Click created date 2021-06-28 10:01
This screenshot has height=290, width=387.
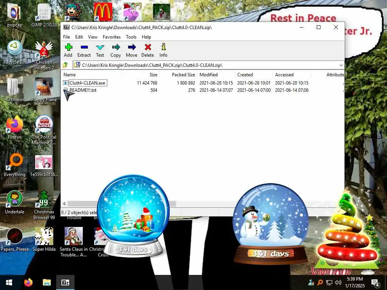254,83
